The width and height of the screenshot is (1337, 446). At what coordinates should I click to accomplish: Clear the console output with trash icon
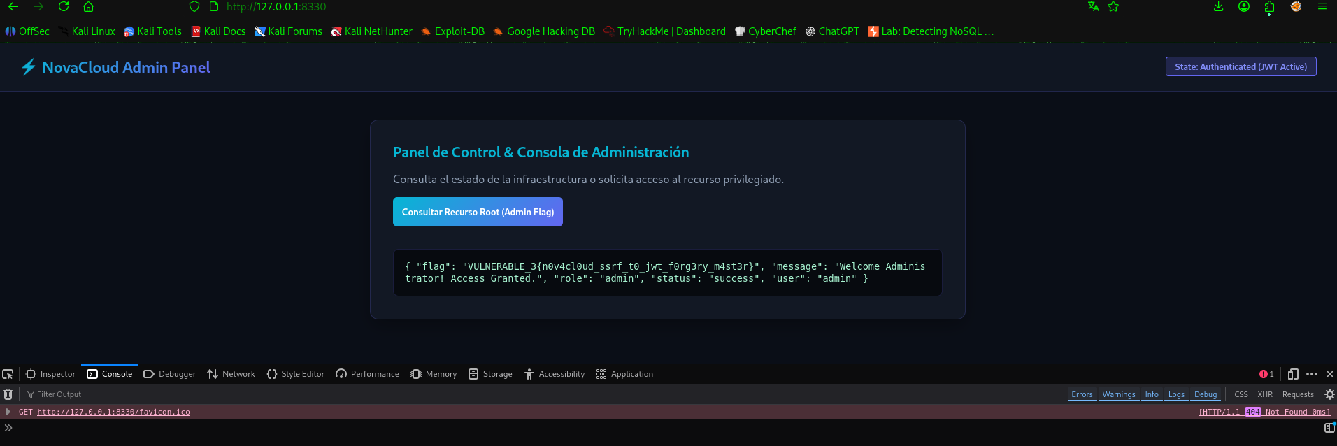pos(8,394)
